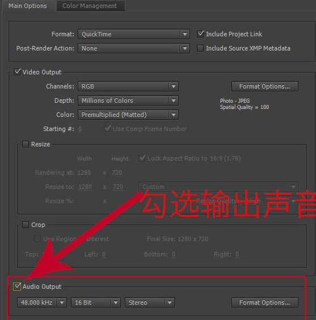Click the Photo - JPEG codec text

tap(235, 101)
